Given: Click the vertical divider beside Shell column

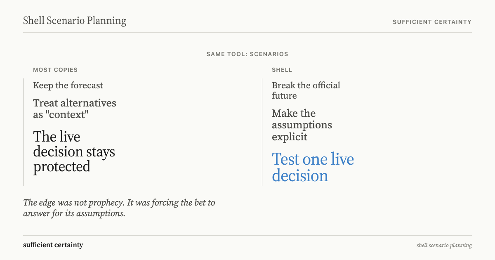Looking at the screenshot, I should point(262,132).
